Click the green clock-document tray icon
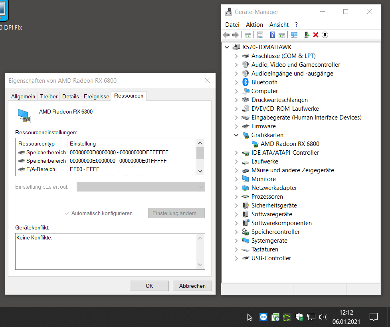Viewport: 390px width, 327px height. click(275, 317)
